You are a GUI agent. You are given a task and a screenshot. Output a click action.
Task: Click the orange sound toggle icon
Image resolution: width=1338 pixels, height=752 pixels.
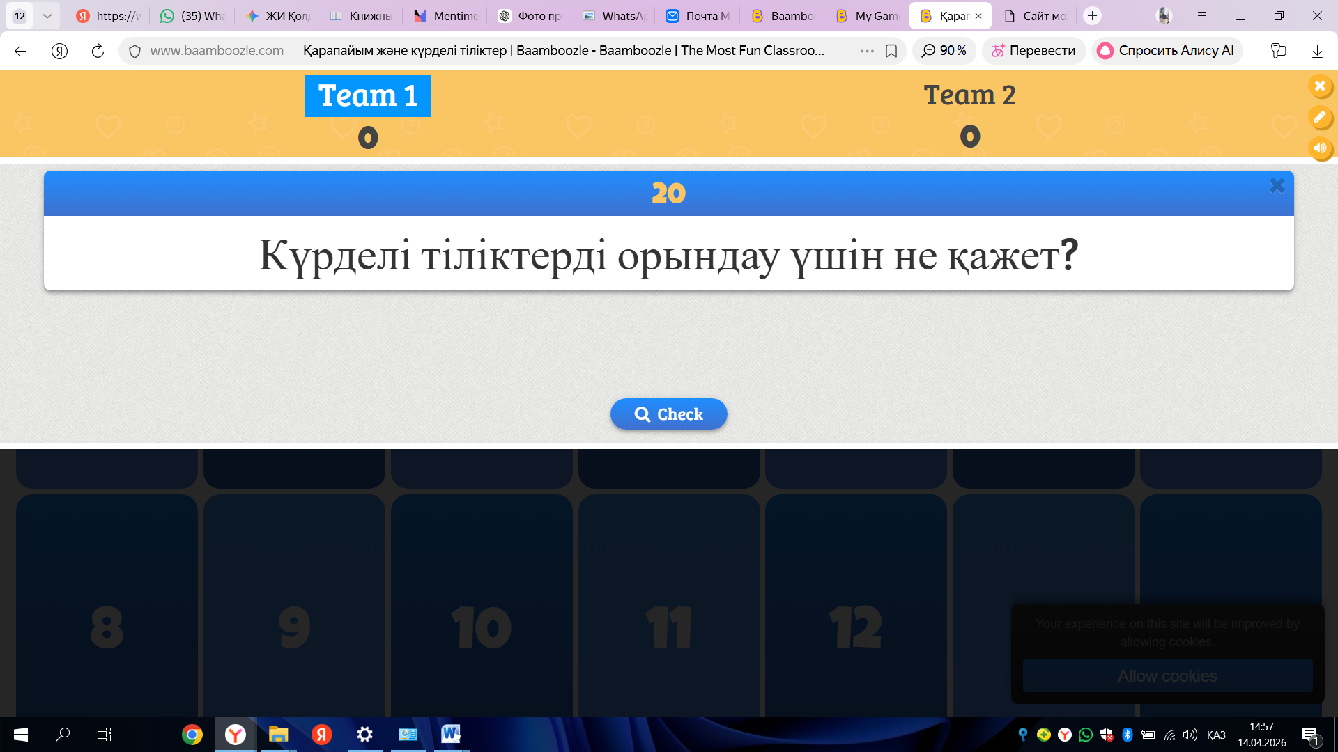coord(1320,148)
